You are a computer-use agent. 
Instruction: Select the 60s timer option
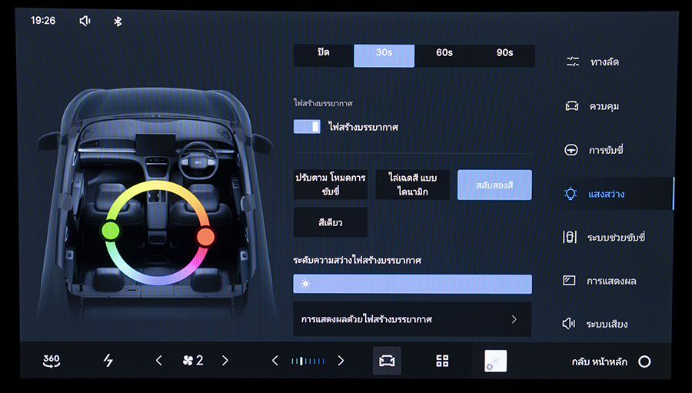click(444, 53)
